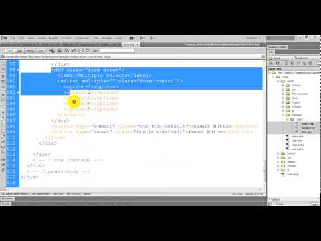Click Outdent Code icon

coord(3,165)
